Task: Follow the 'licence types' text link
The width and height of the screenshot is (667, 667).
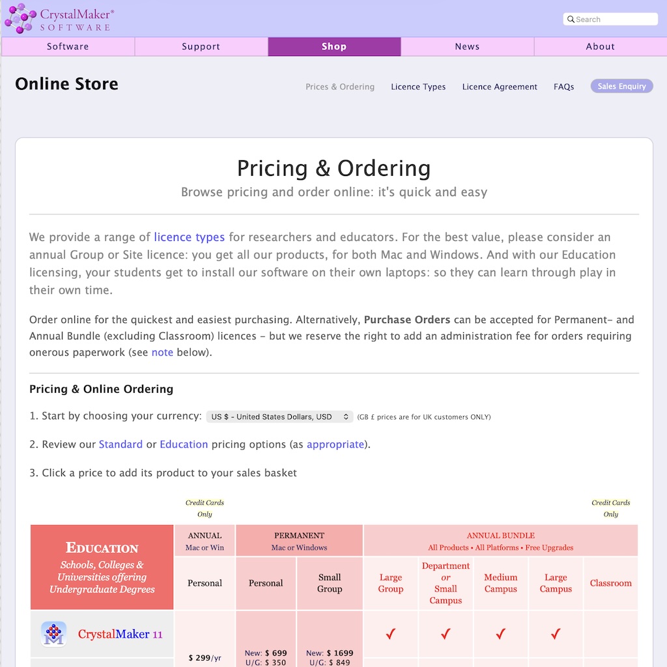Action: tap(190, 237)
